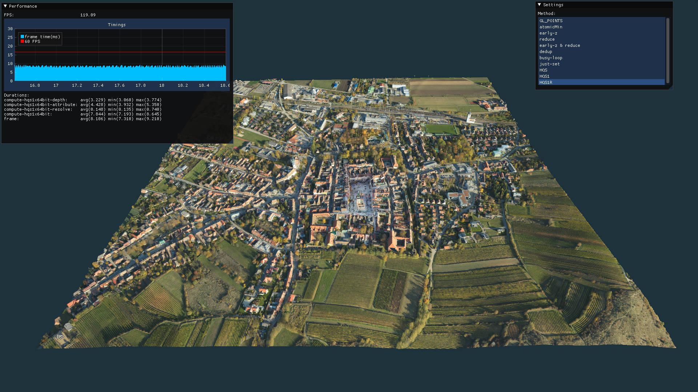698x392 pixels.
Task: Collapse the Performance panel triangle
Action: [5, 6]
